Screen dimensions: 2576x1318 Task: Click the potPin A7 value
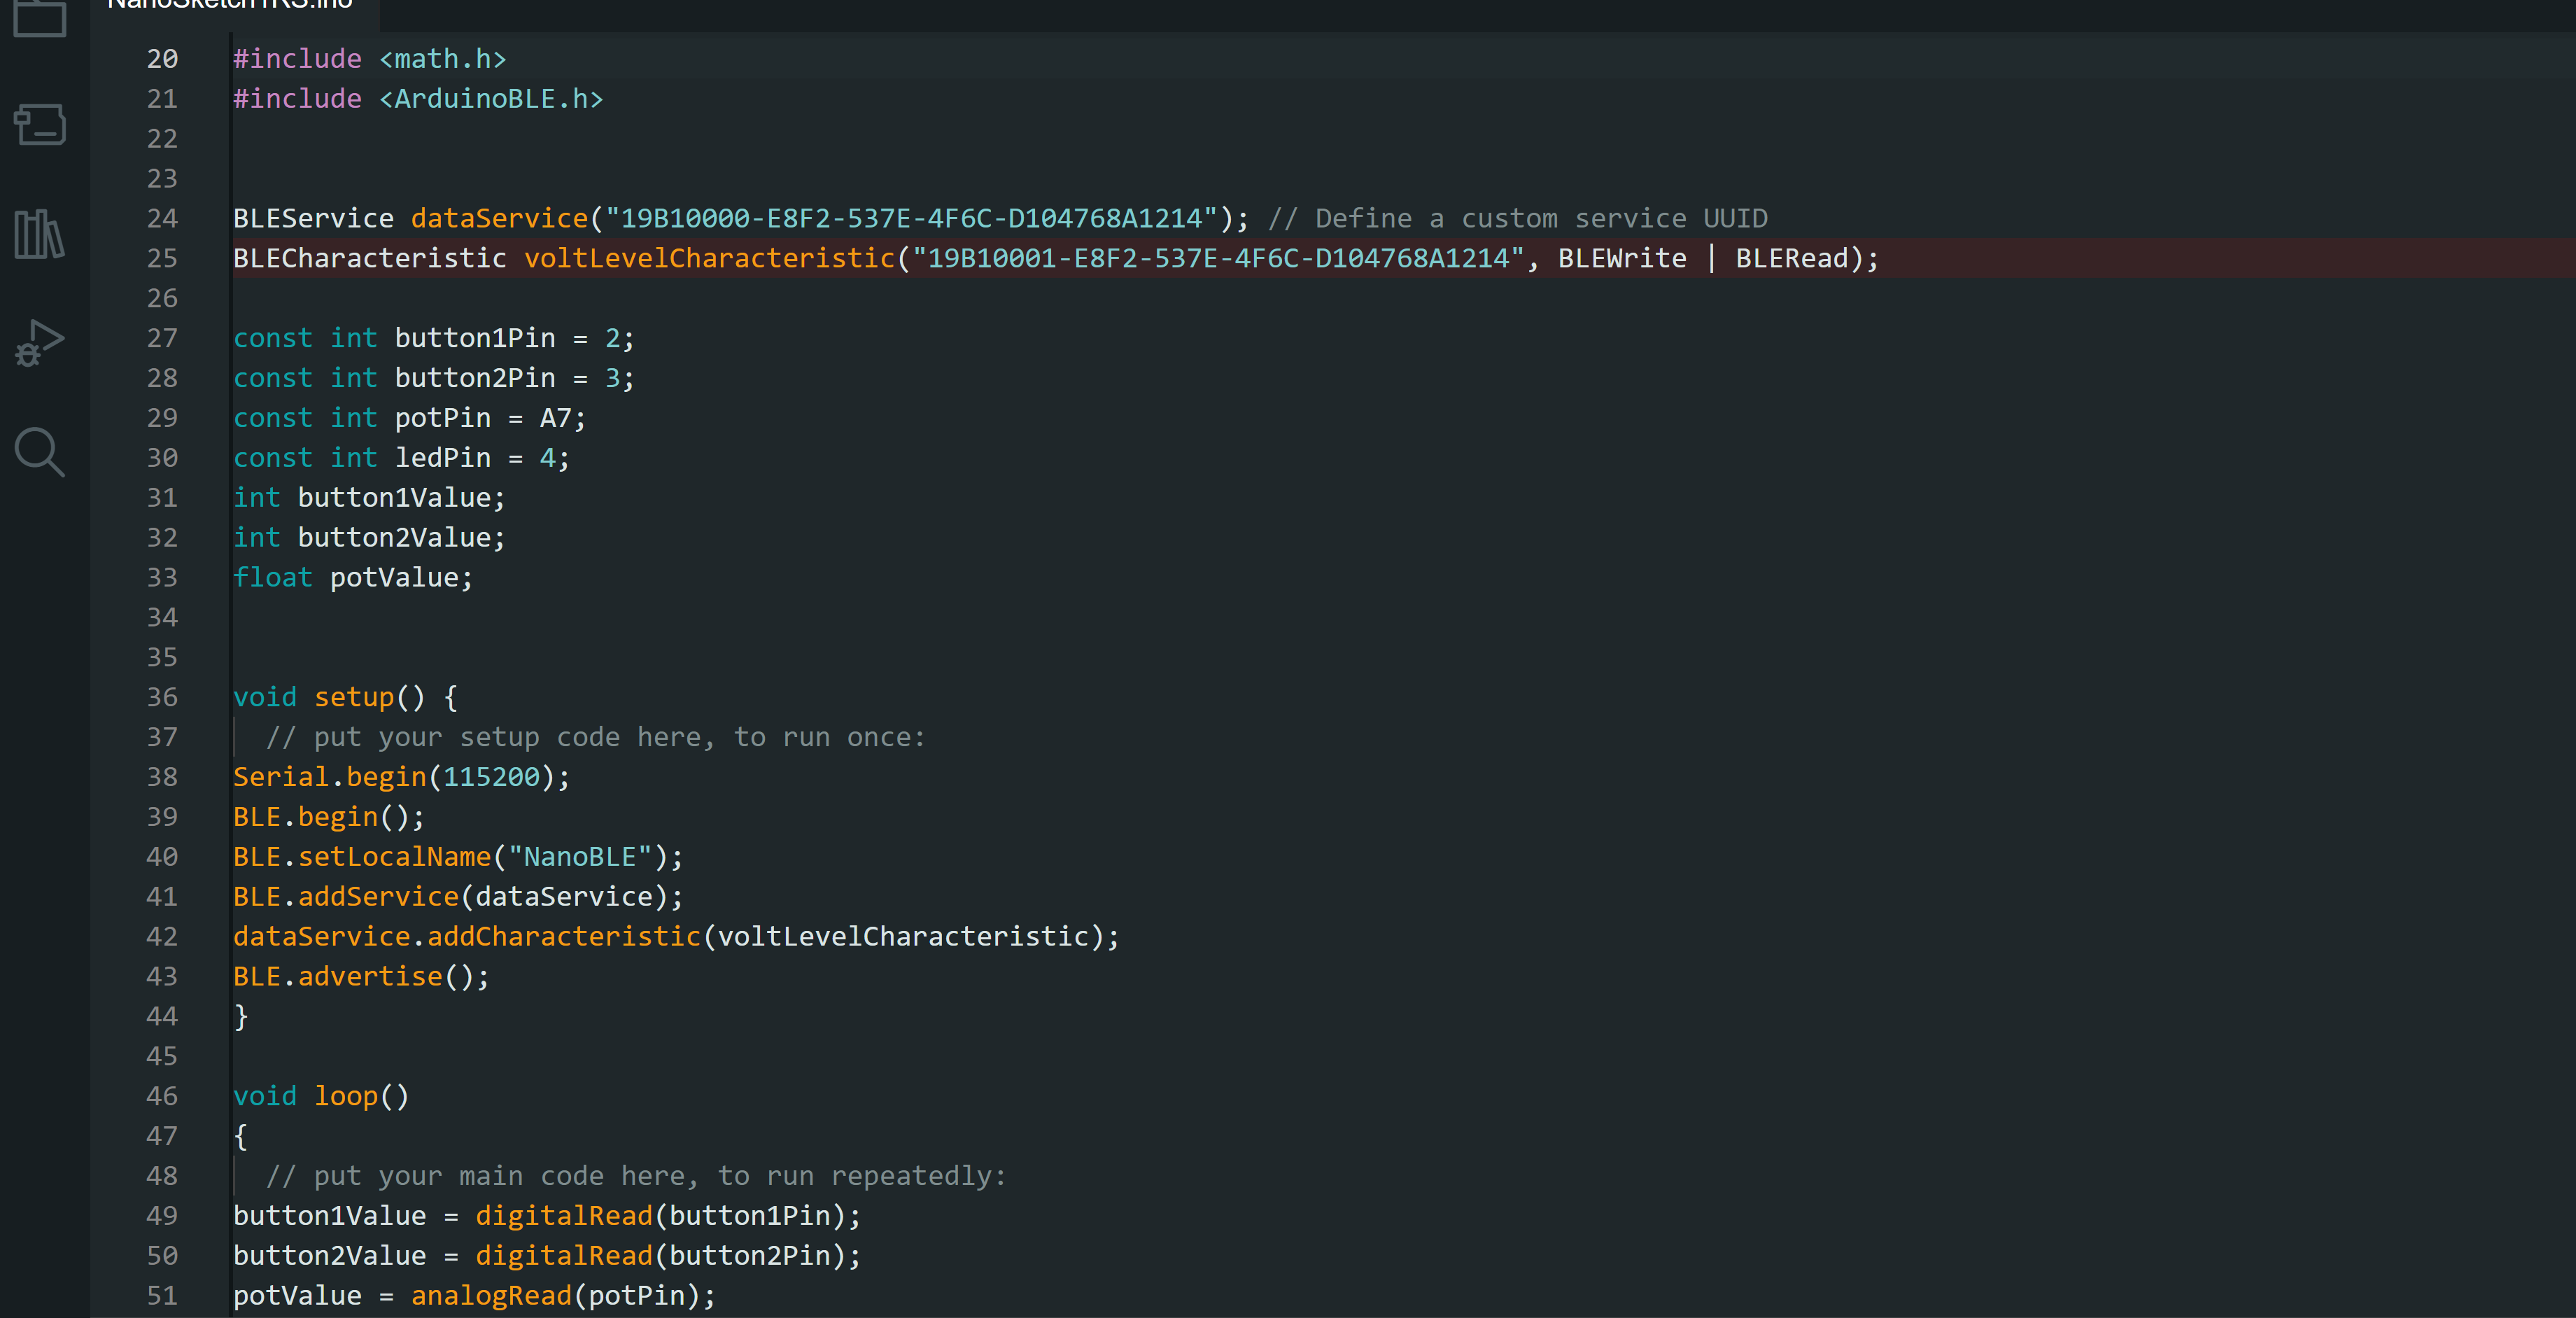(x=555, y=418)
